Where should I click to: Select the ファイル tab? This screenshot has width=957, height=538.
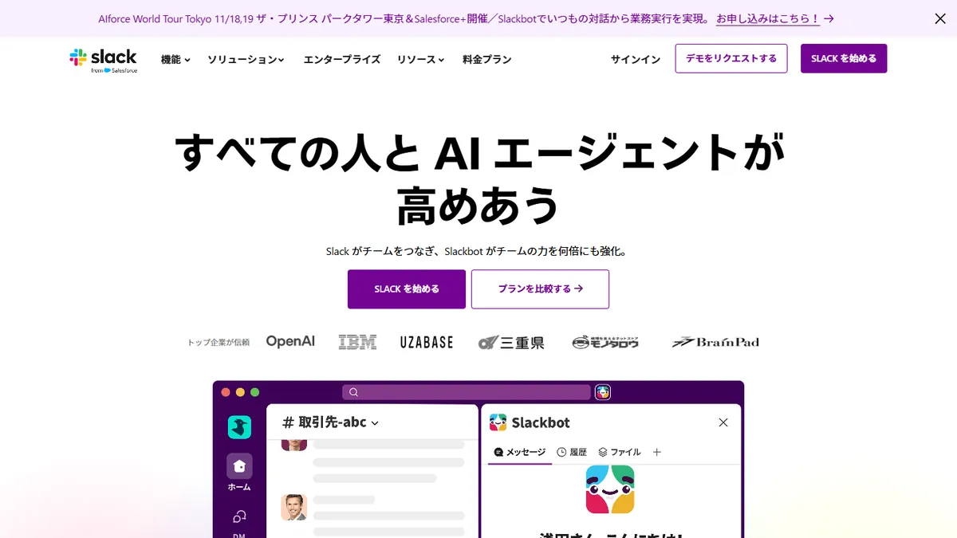click(619, 452)
